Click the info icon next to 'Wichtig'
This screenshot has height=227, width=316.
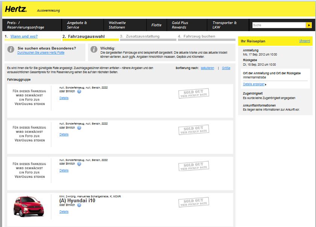coord(94,50)
